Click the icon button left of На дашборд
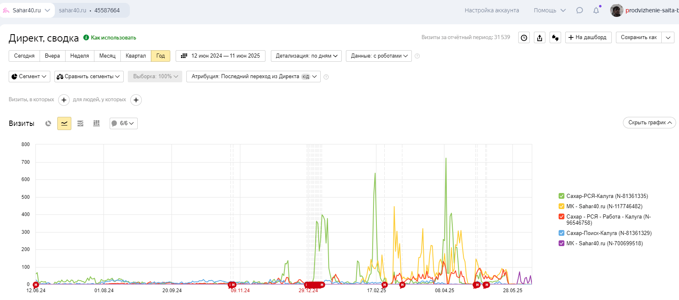Viewport: 679px width, 300px height. (x=555, y=37)
